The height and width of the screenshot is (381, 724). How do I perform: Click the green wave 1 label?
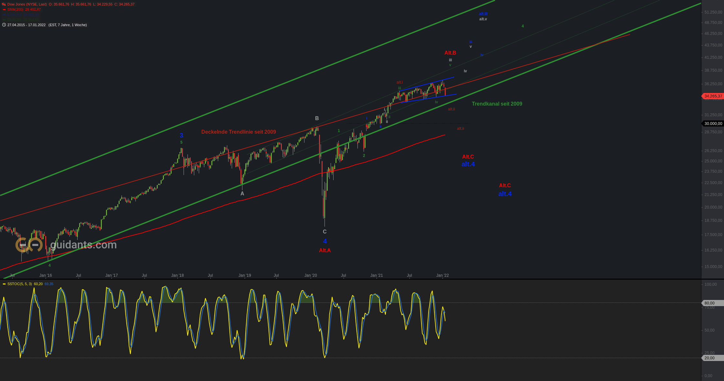pos(339,131)
